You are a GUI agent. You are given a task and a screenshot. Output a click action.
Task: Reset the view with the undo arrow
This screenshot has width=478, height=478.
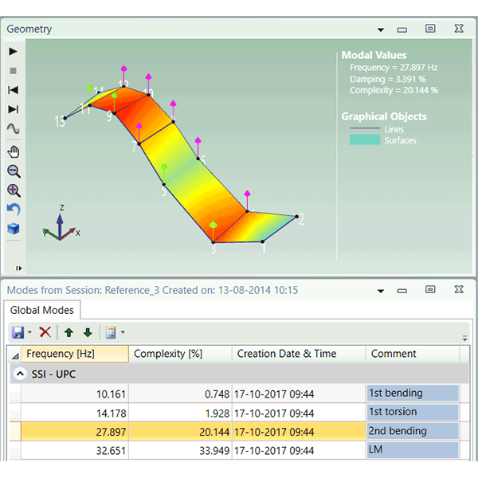(14, 210)
